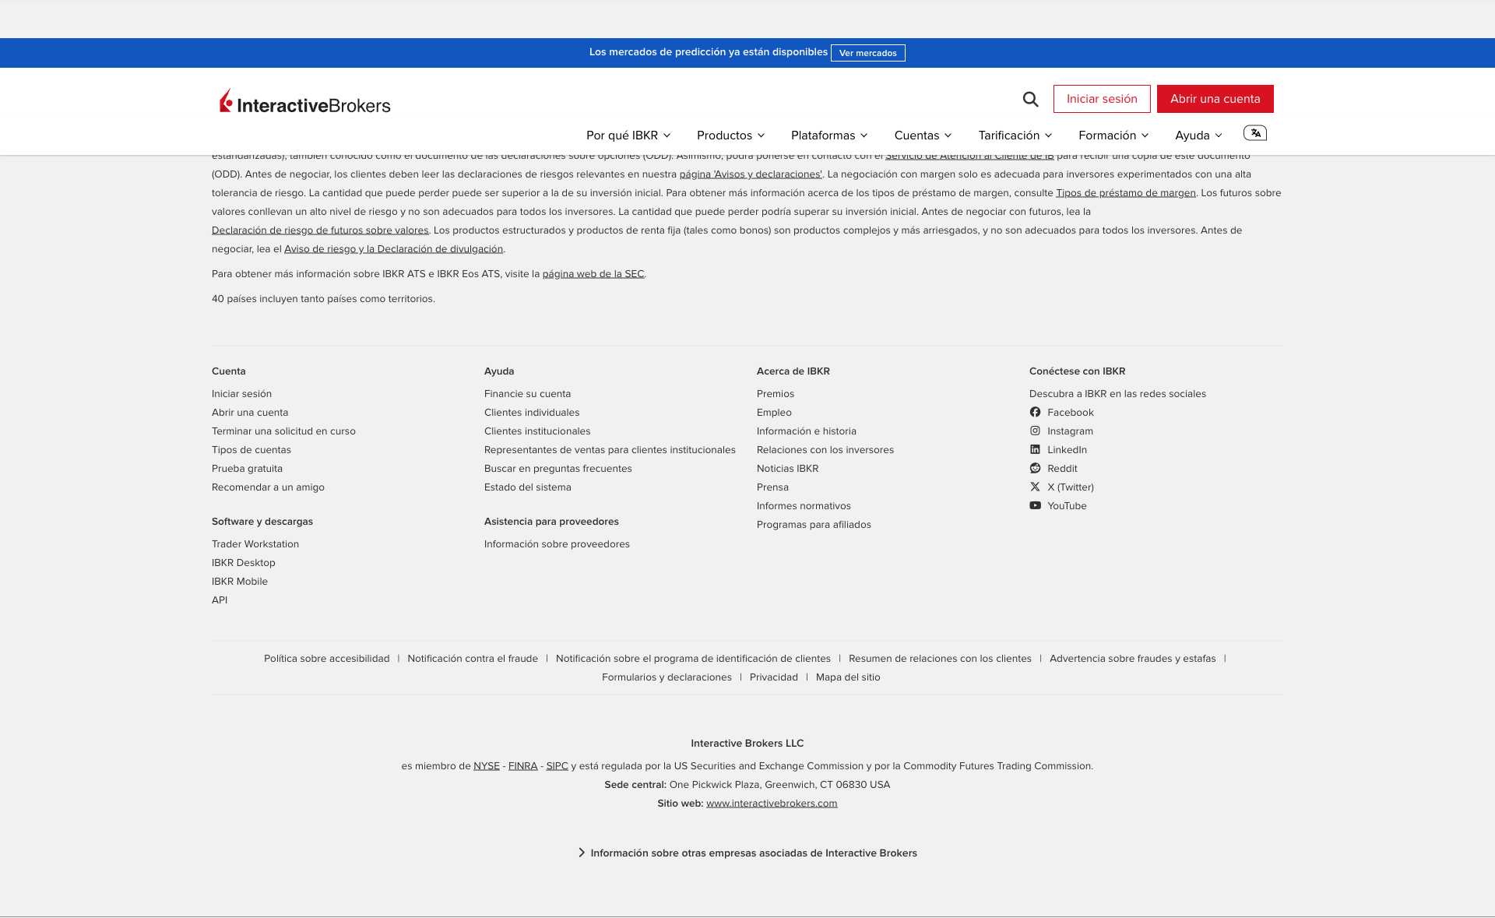
Task: Open Buscar en preguntas frecuentes link
Action: [558, 469]
